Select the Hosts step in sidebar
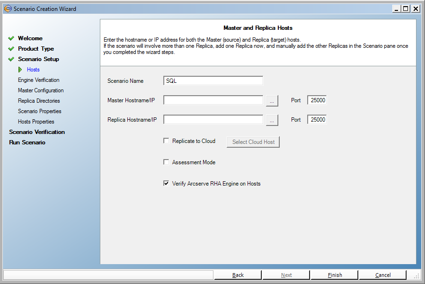The width and height of the screenshot is (425, 284). 33,70
